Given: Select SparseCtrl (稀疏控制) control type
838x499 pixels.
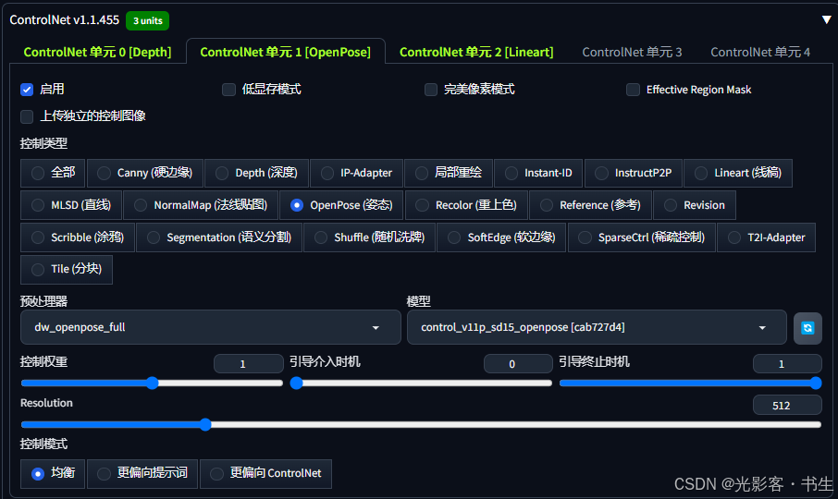Looking at the screenshot, I should (641, 237).
